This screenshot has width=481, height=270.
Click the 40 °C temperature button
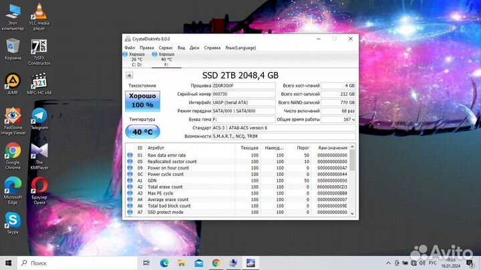coord(143,132)
